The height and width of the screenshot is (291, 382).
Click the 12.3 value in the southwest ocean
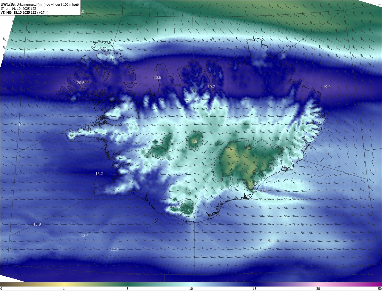(114, 249)
